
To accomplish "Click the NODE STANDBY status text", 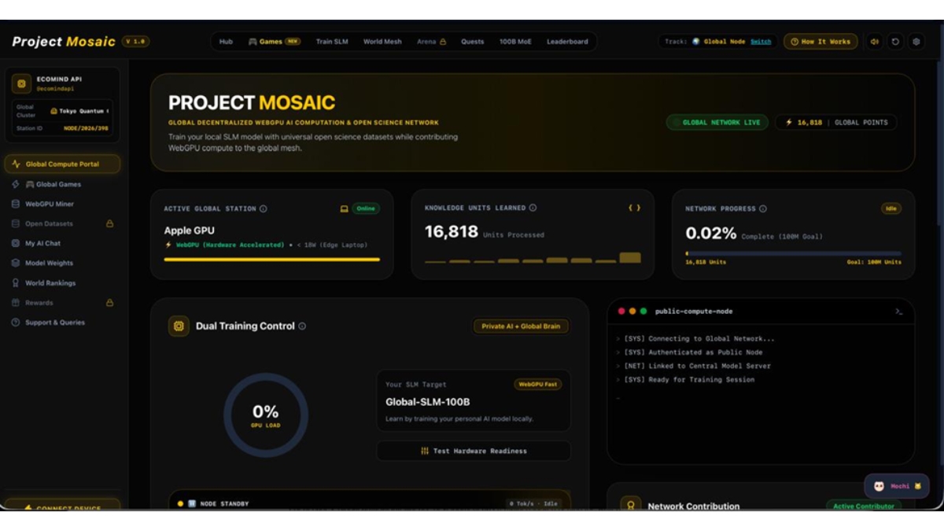I will click(224, 503).
